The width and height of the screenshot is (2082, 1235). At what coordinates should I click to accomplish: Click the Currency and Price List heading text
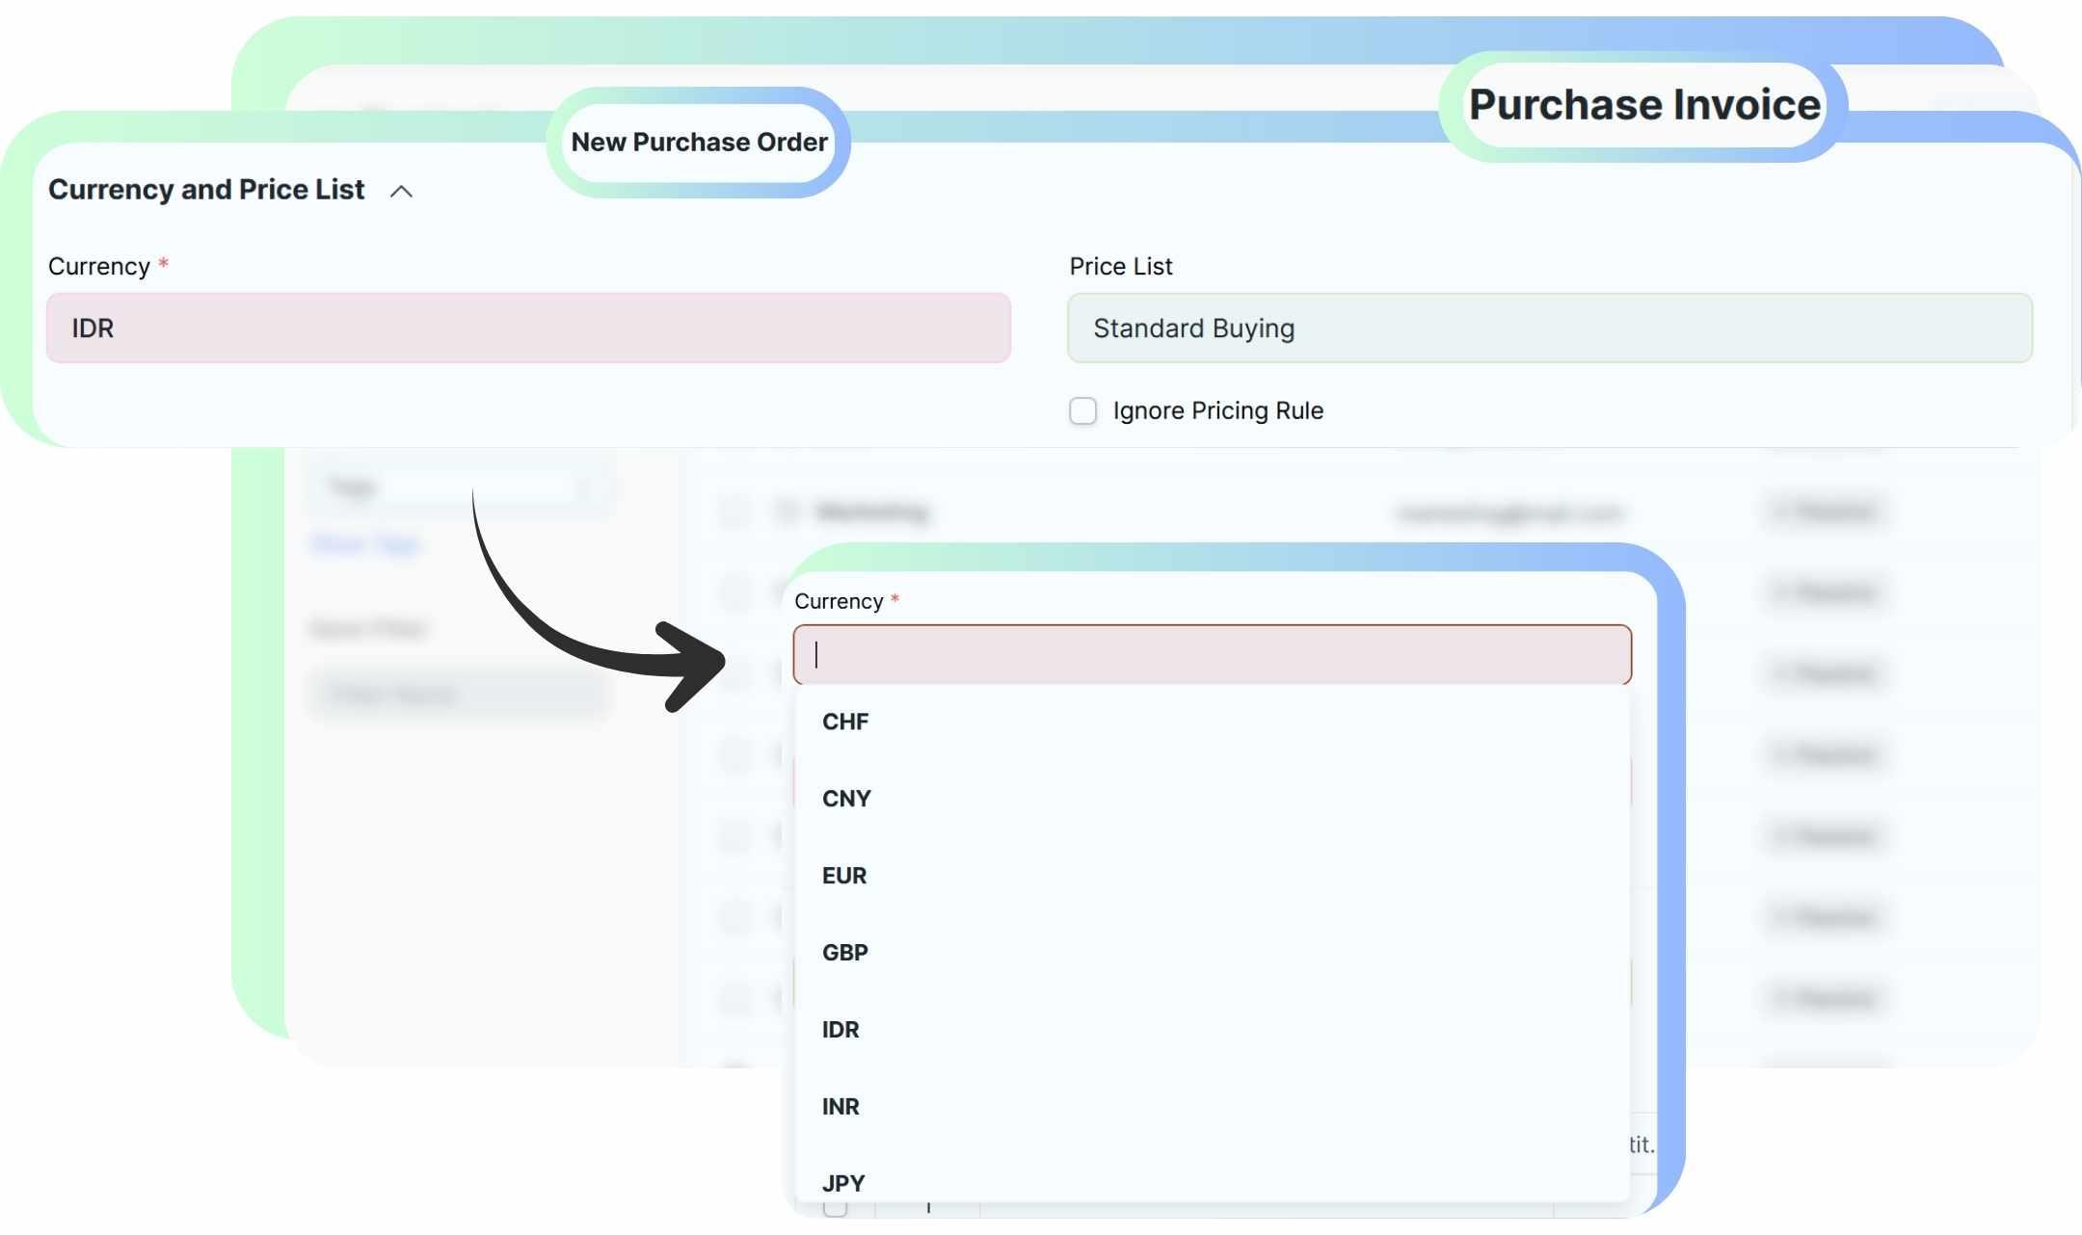(x=206, y=190)
